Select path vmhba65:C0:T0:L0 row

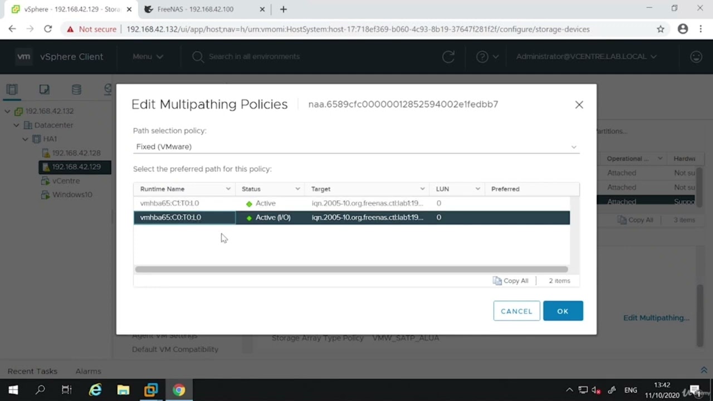click(351, 217)
